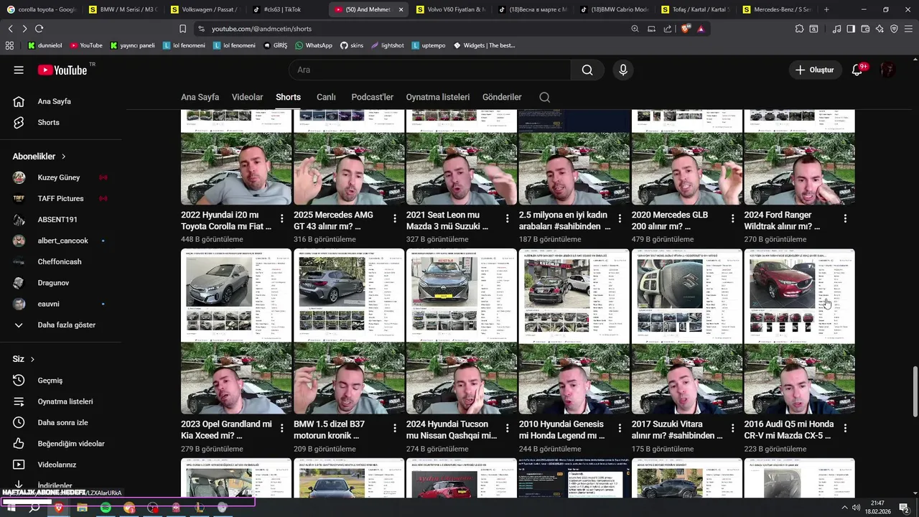919x517 pixels.
Task: Open options for 2022 Hyundai i20 short
Action: click(281, 218)
